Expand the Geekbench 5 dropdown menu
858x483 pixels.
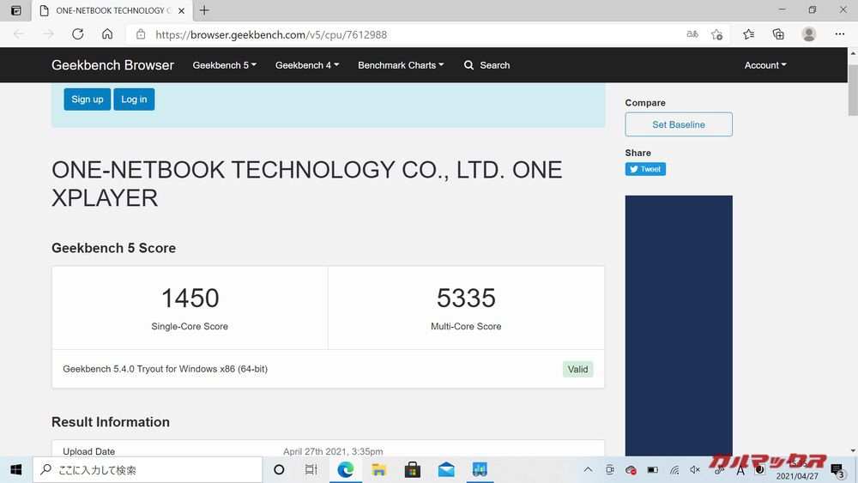click(224, 65)
